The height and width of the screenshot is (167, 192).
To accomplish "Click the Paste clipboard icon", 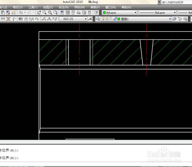I will point(3,13).
